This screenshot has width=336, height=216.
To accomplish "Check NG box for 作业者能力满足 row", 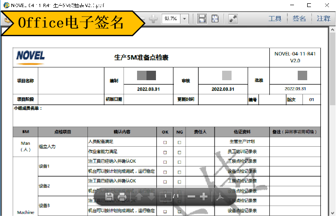I will (180, 152).
